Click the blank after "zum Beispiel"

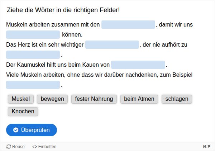[33, 85]
